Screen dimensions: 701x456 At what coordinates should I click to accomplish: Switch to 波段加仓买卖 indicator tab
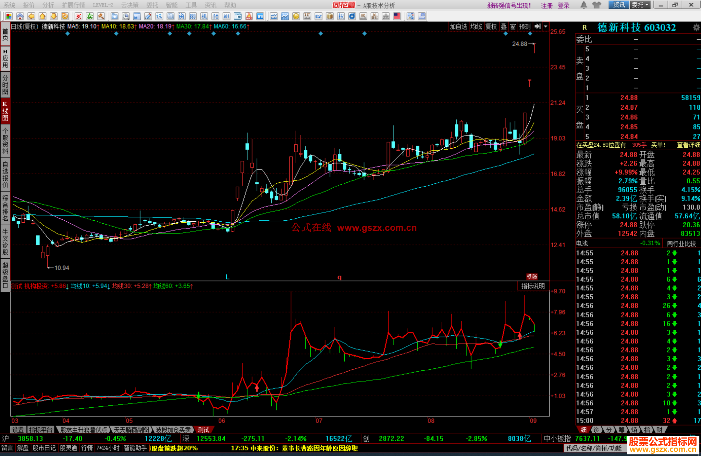pyautogui.click(x=173, y=430)
